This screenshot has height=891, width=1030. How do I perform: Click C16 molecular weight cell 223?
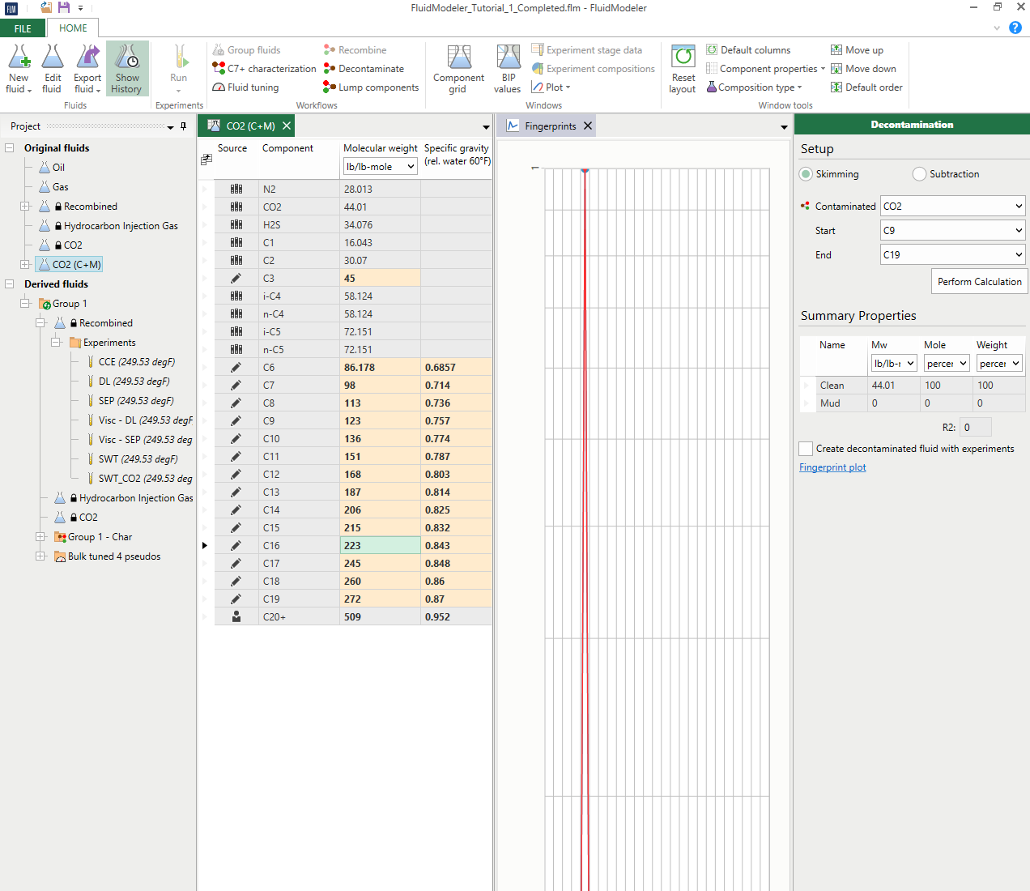[x=381, y=546]
